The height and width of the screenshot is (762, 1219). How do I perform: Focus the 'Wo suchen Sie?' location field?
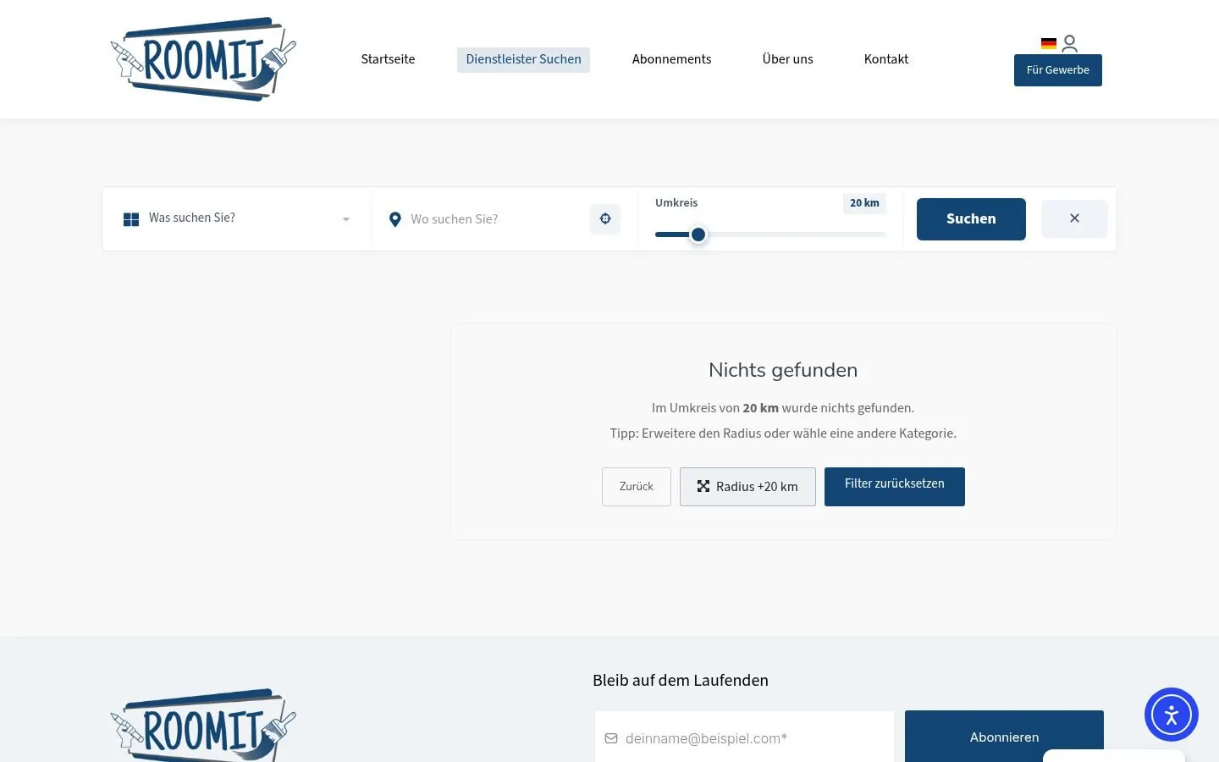tap(495, 219)
